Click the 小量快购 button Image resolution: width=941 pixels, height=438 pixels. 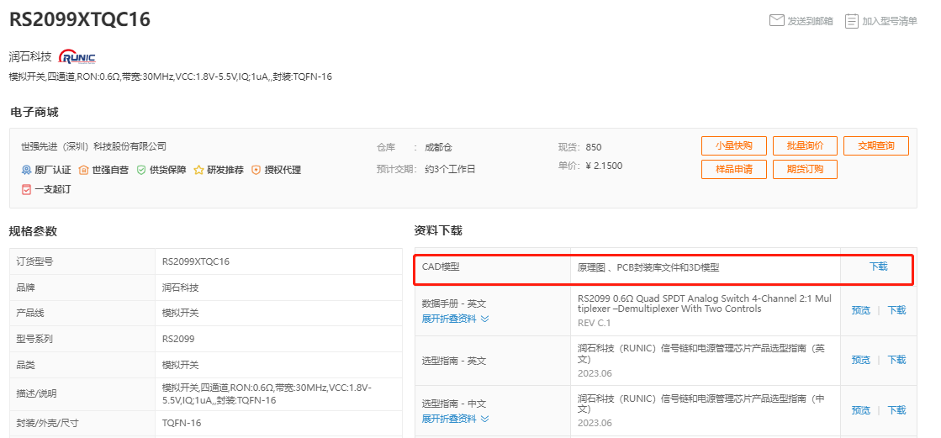733,145
